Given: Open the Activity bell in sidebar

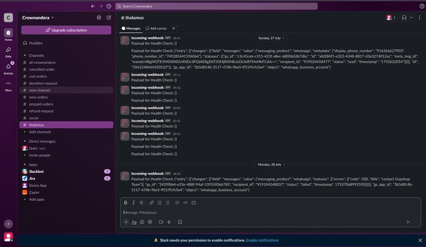Looking at the screenshot, I should pos(8,67).
